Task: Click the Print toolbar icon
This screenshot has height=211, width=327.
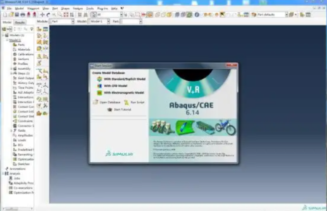Action: tap(22, 14)
